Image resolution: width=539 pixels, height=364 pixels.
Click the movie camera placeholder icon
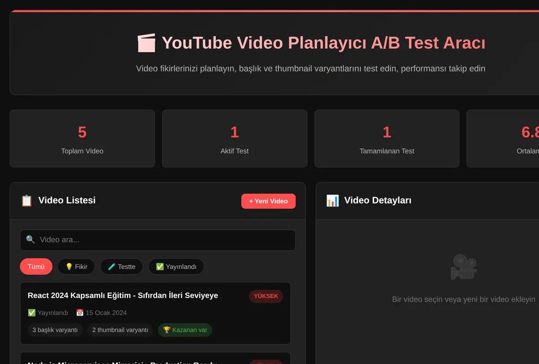pos(464,267)
